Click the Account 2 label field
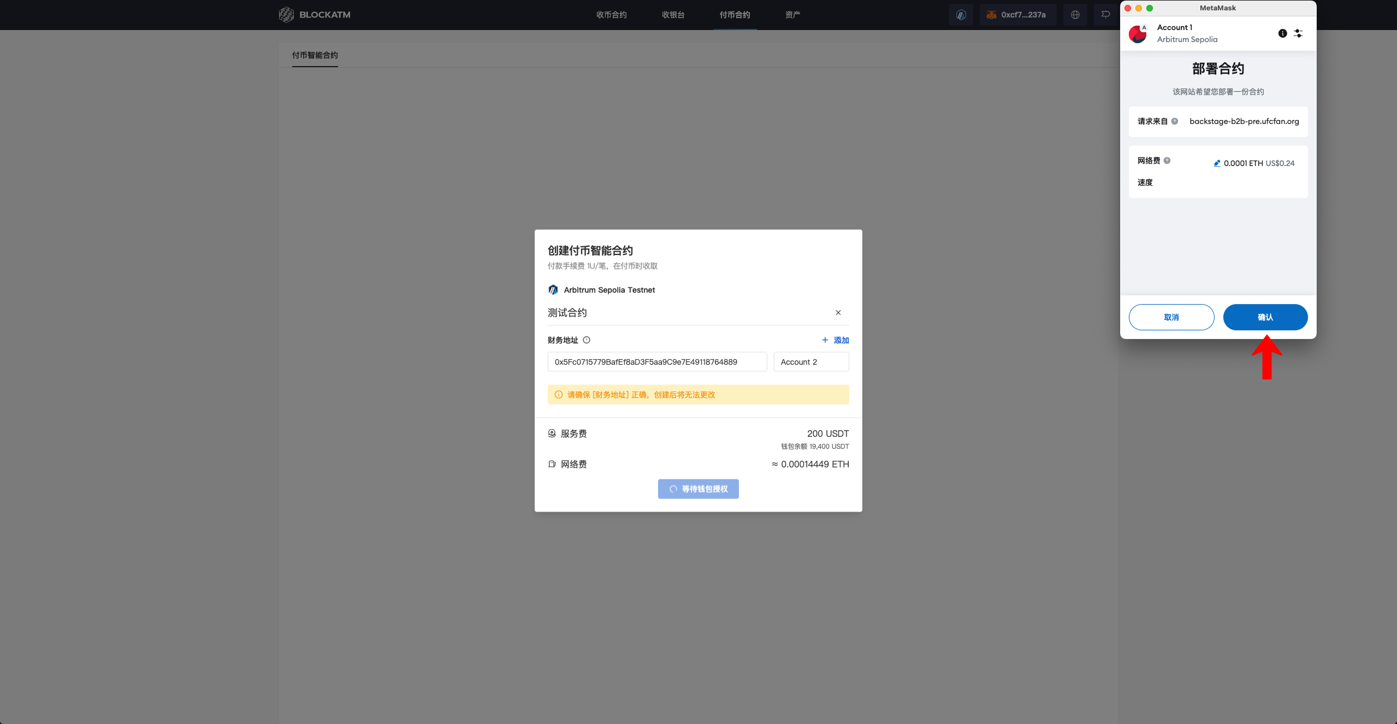 coord(811,362)
